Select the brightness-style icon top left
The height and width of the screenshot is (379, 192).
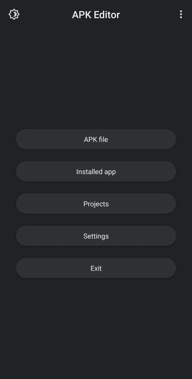click(x=14, y=14)
